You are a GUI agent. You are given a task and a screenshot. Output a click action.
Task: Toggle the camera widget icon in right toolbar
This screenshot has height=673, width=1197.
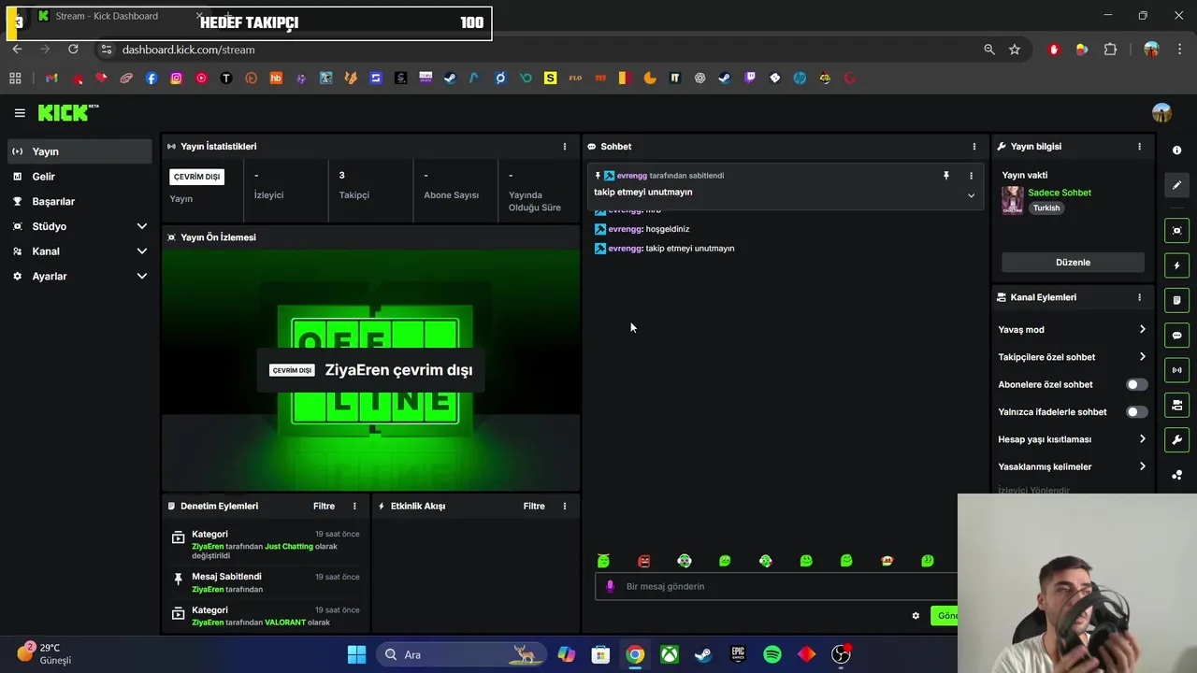1176,405
